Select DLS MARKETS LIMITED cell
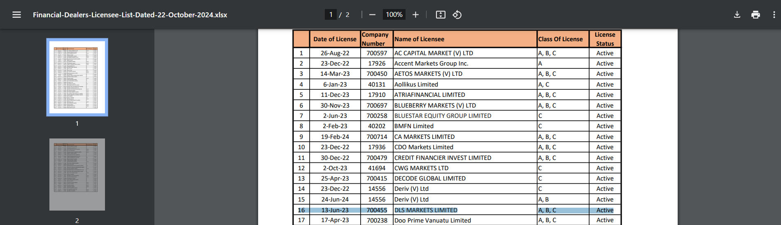The image size is (781, 225). pyautogui.click(x=465, y=210)
